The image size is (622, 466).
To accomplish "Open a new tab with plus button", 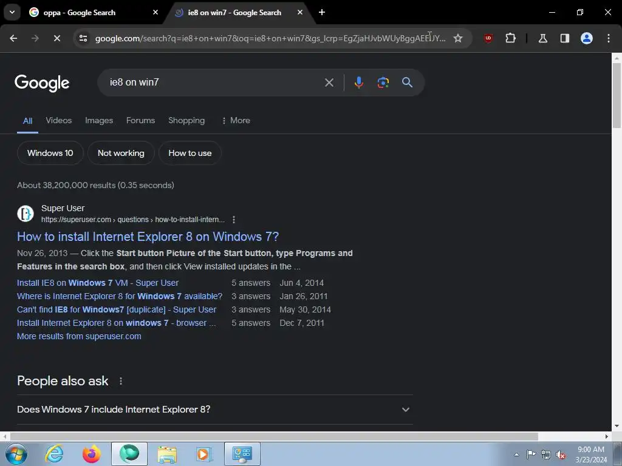I will (x=322, y=12).
